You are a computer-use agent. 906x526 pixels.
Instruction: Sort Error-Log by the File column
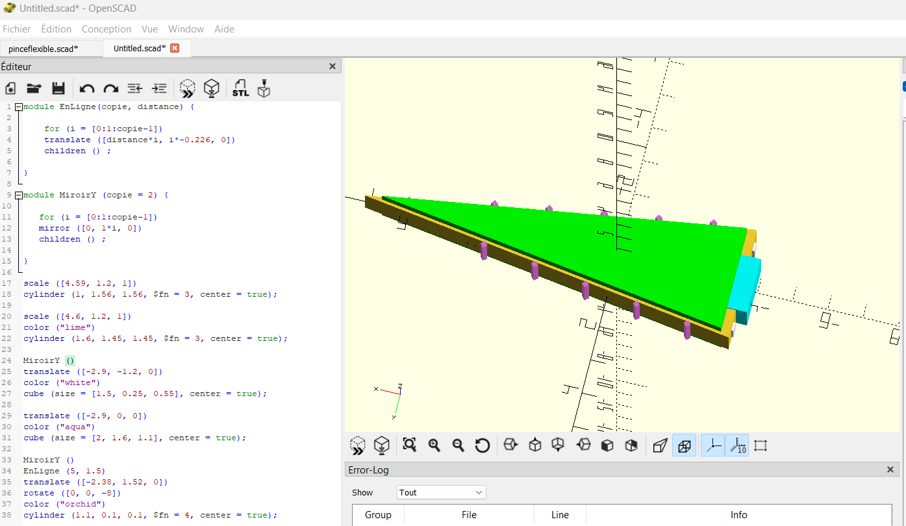pos(469,515)
